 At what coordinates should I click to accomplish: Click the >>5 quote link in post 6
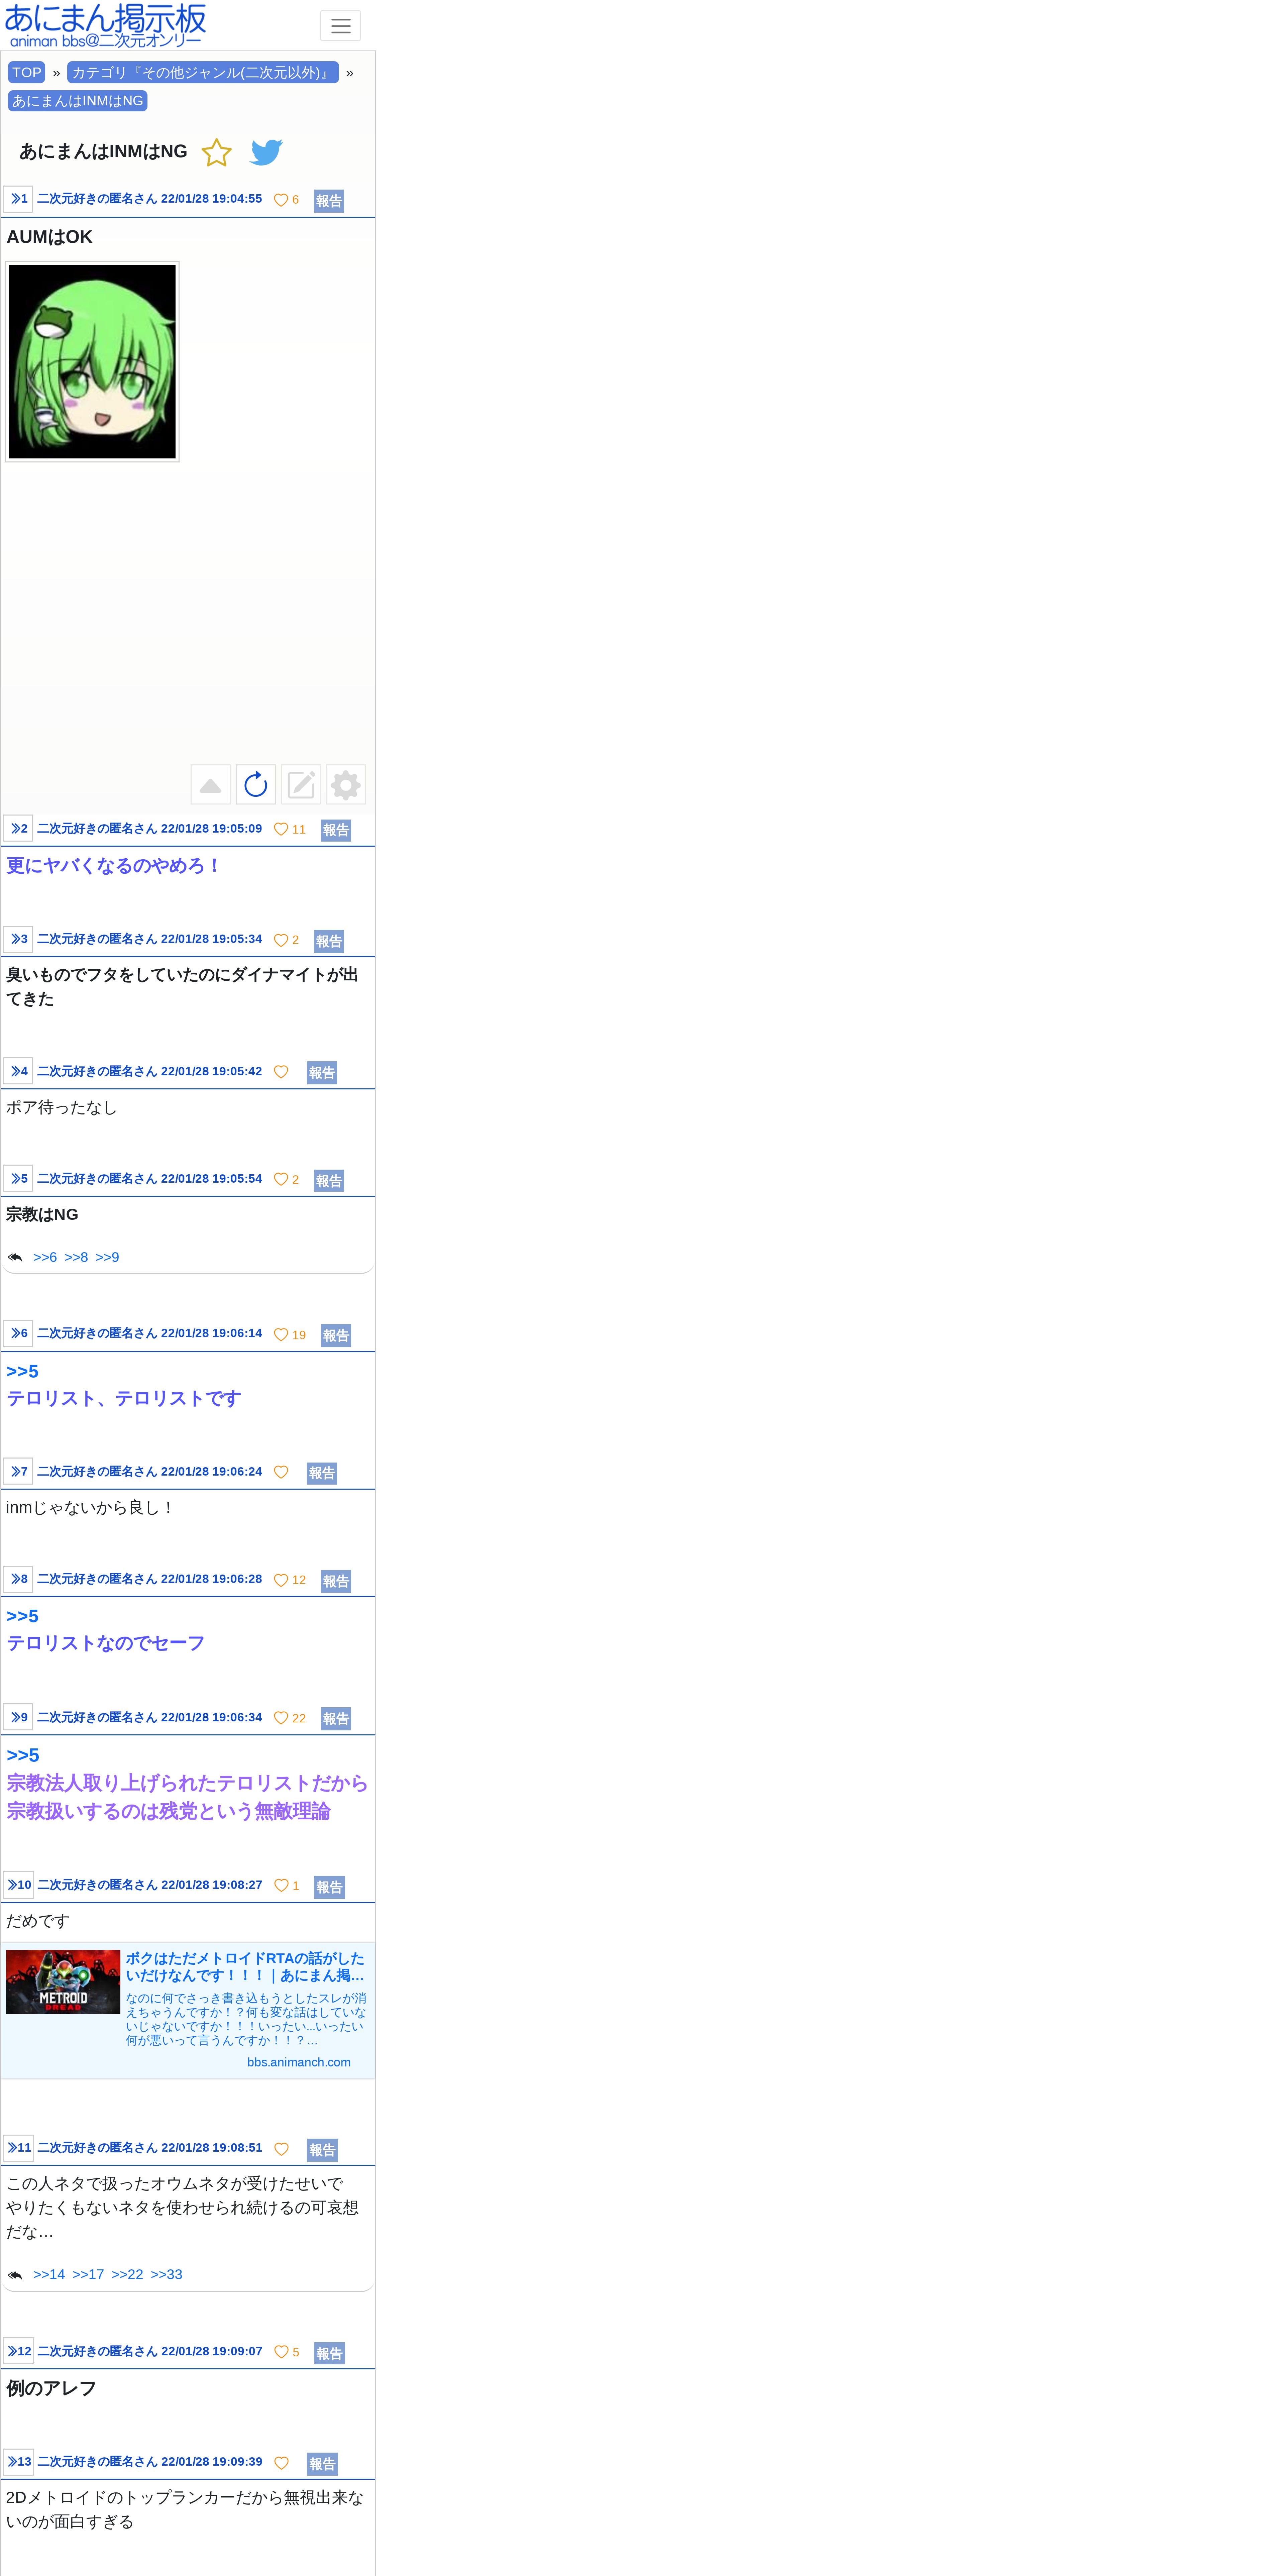pyautogui.click(x=22, y=1371)
